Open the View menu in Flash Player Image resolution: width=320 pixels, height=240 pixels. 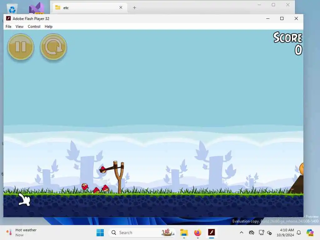coord(19,27)
